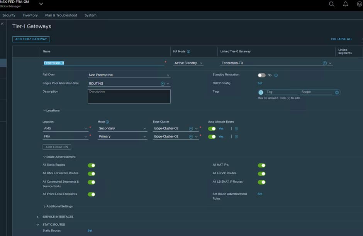Open the Security menu
This screenshot has width=363, height=236.
coord(9,15)
